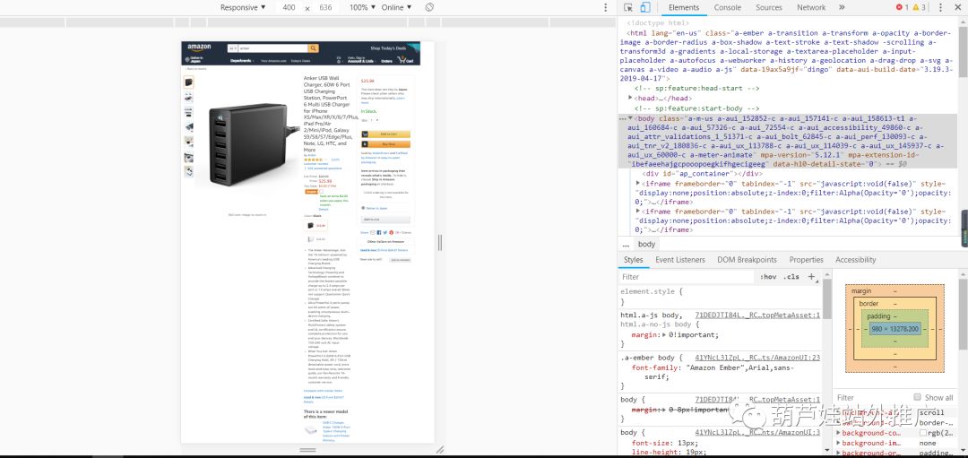The width and height of the screenshot is (968, 458).
Task: Toggle the .cls class editor
Action: 791,277
